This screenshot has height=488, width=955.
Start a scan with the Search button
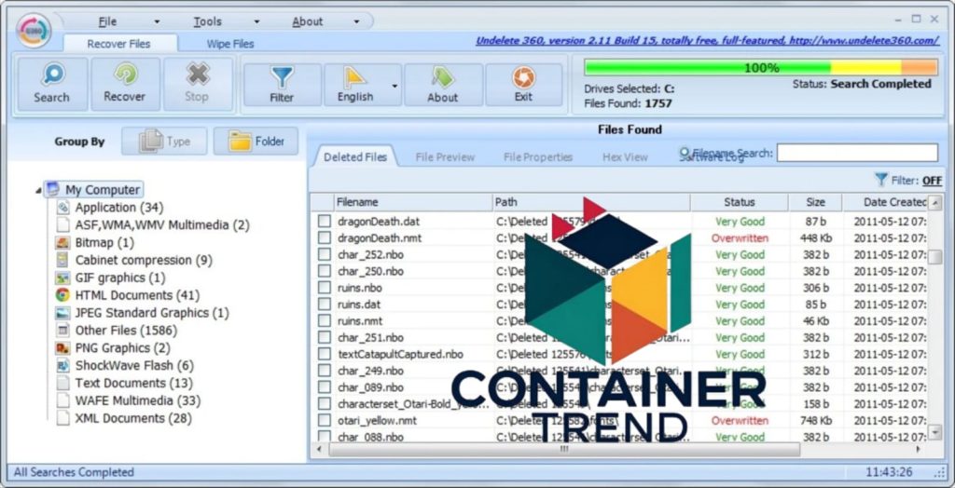click(52, 84)
